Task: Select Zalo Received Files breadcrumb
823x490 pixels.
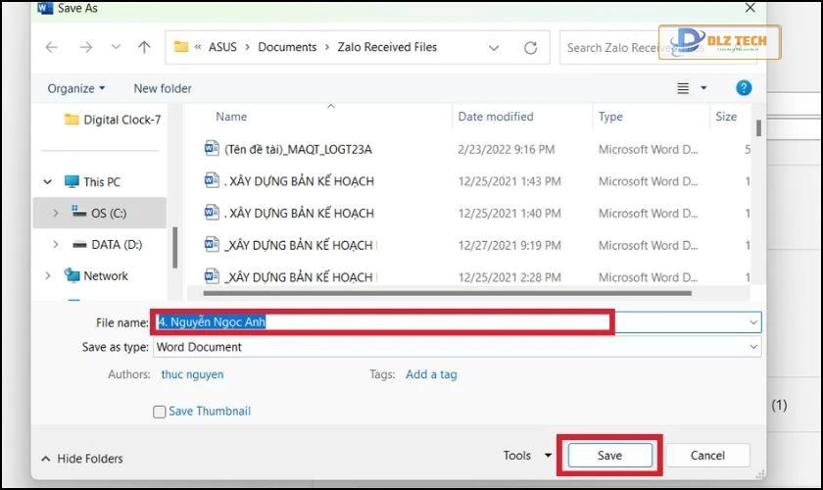Action: tap(387, 47)
